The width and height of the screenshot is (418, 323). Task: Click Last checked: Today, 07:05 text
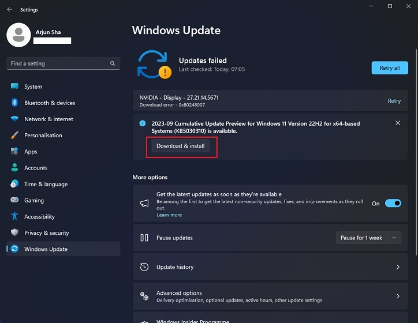212,69
